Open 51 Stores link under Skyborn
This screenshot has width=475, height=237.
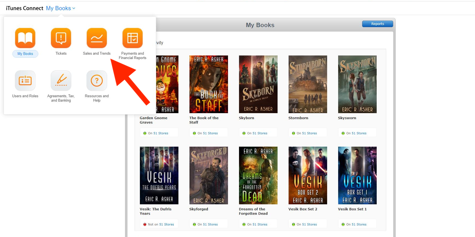tap(260, 133)
